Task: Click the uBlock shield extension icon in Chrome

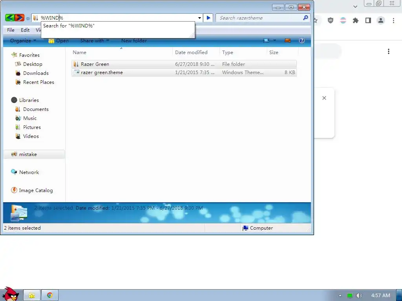Action: (x=331, y=20)
